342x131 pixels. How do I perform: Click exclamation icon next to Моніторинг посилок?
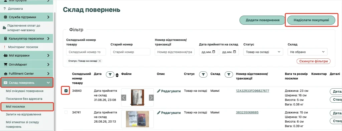point(4,47)
